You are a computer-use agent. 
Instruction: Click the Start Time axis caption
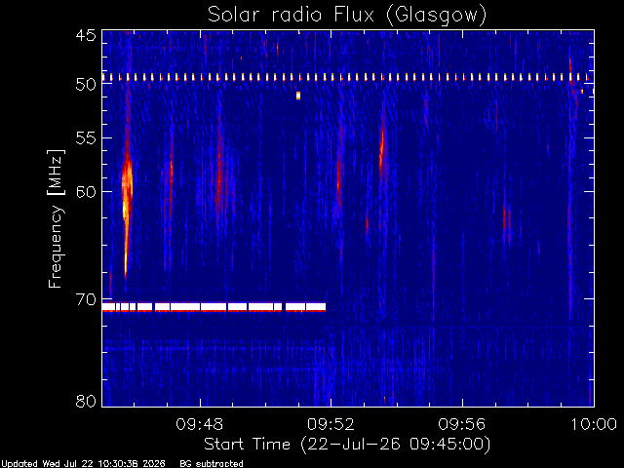[347, 445]
